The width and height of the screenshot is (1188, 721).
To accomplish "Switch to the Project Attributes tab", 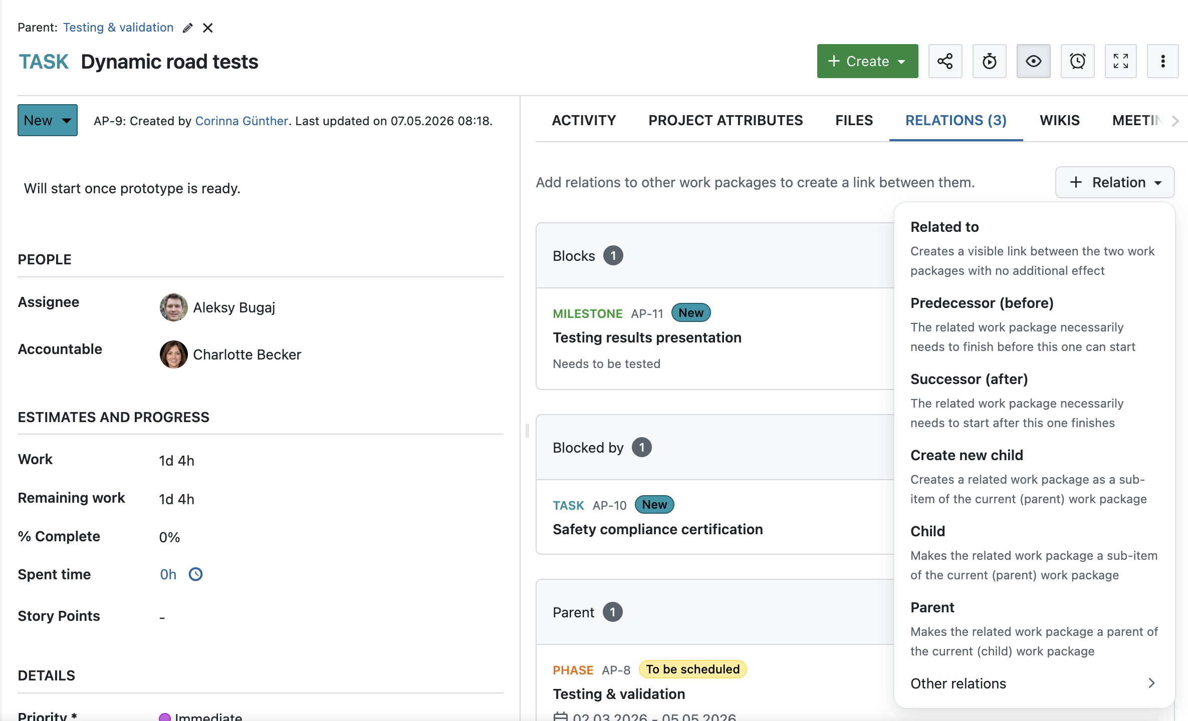I will coord(725,120).
